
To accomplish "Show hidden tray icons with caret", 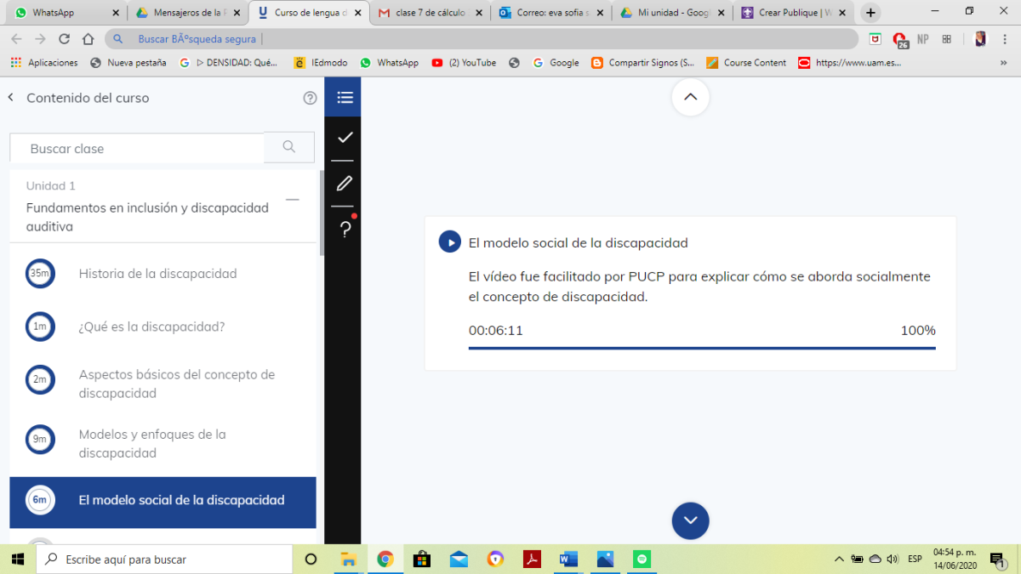I will coord(839,559).
